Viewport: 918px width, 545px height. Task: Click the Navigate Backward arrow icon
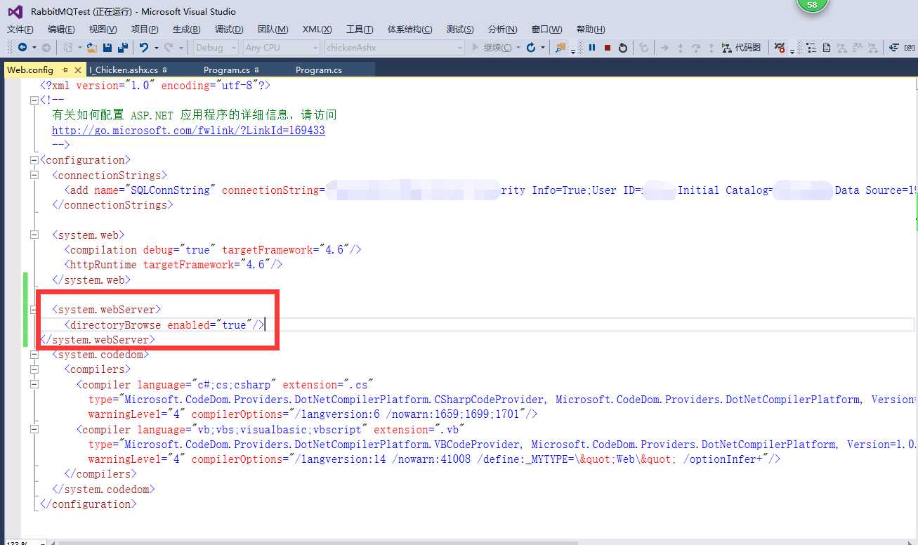click(x=23, y=48)
